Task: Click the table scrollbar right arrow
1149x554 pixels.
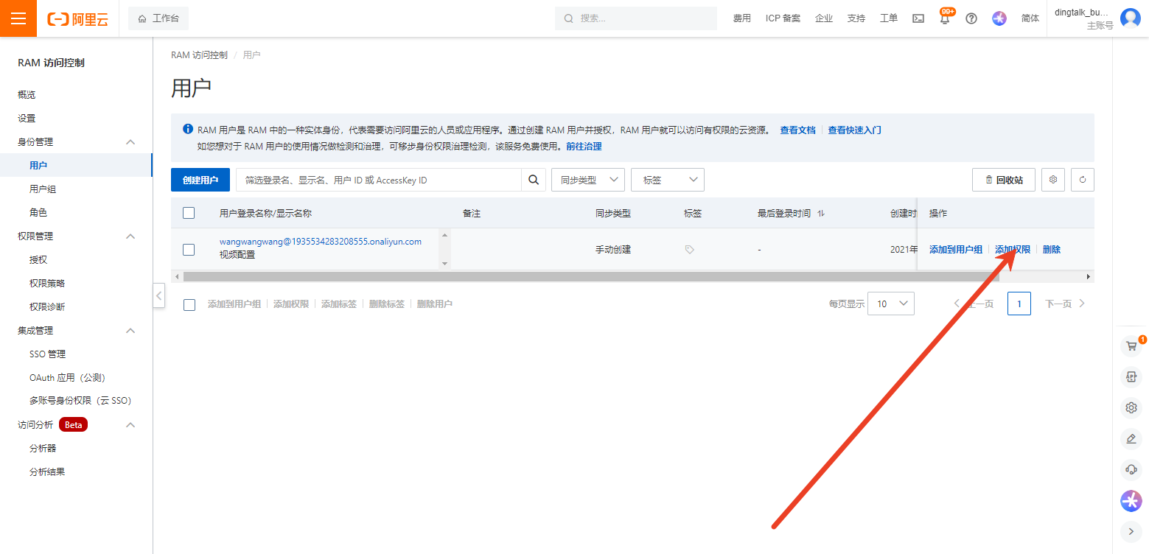Action: [x=1089, y=276]
